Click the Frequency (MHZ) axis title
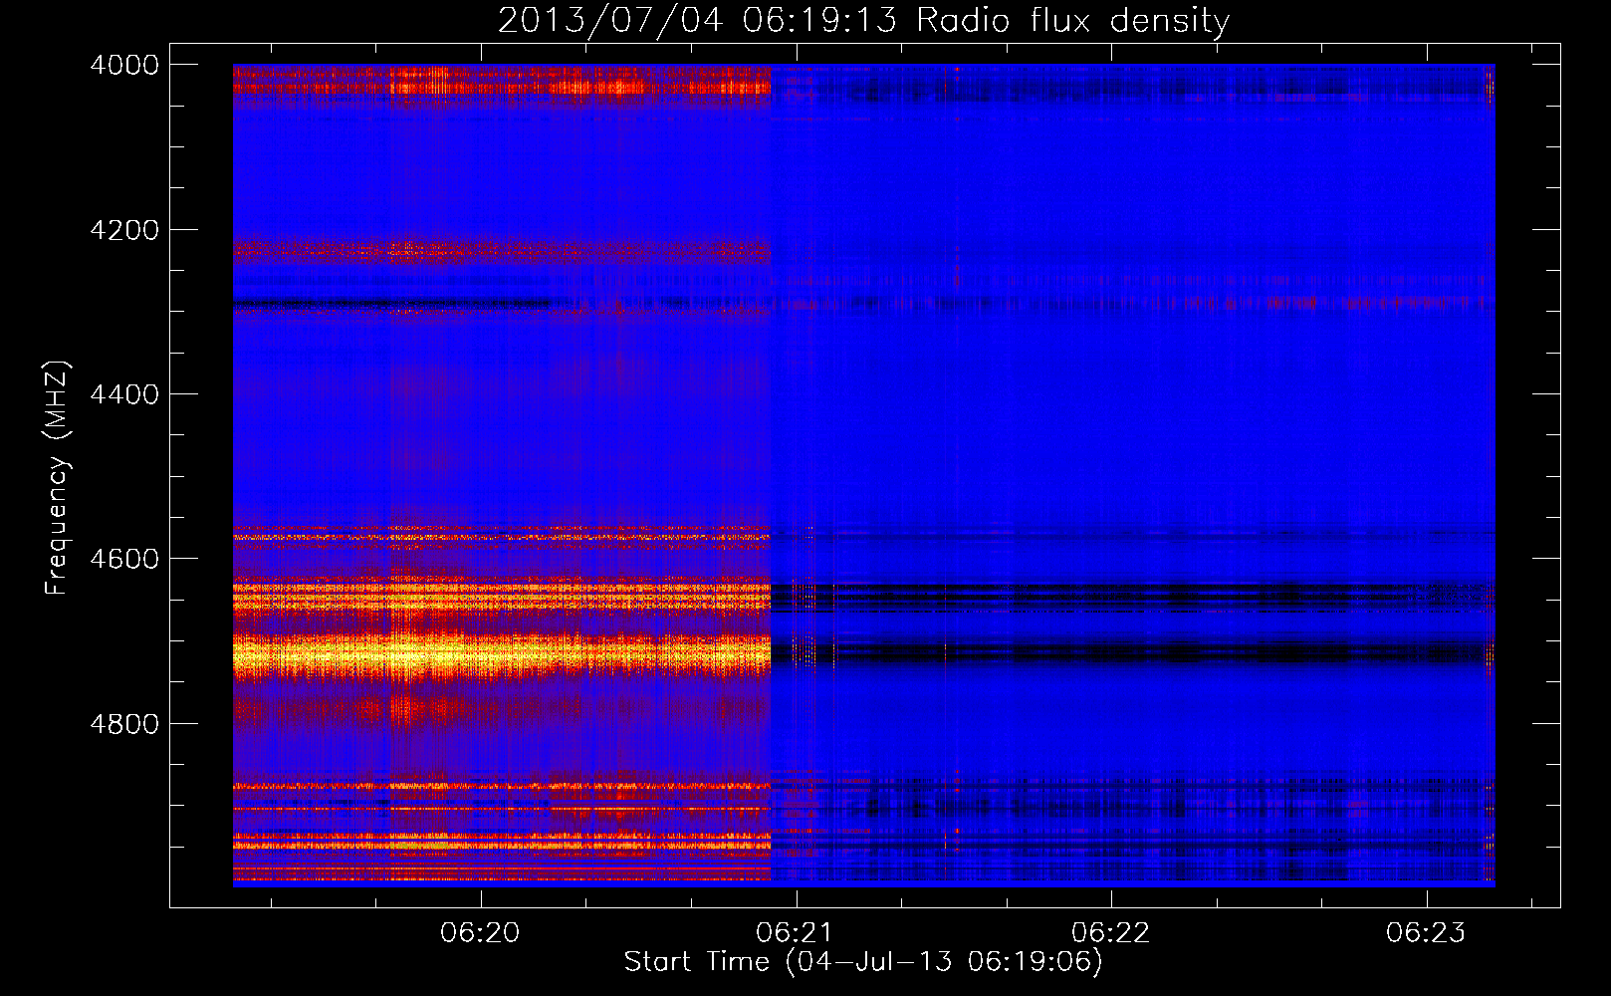1611x996 pixels. (56, 478)
